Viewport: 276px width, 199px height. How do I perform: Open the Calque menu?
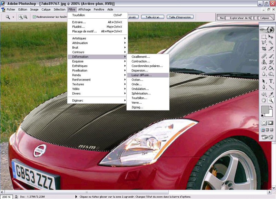click(x=46, y=10)
